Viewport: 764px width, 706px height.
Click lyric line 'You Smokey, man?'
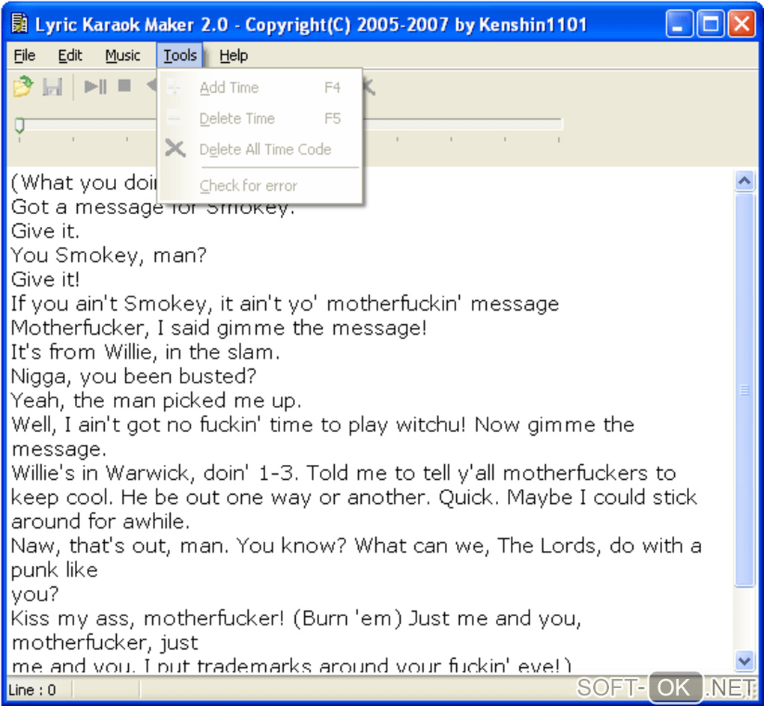point(109,255)
